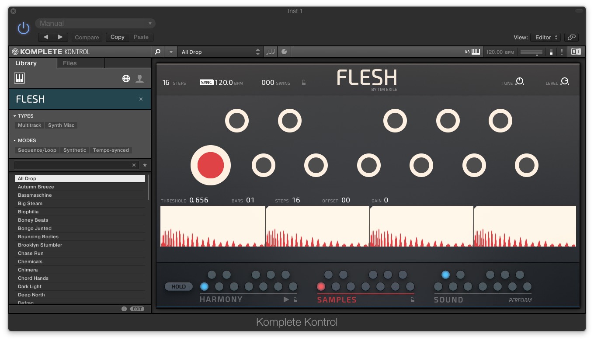Viewport: 594px width, 341px height.
Task: Switch to factory content globe icon
Action: click(126, 79)
